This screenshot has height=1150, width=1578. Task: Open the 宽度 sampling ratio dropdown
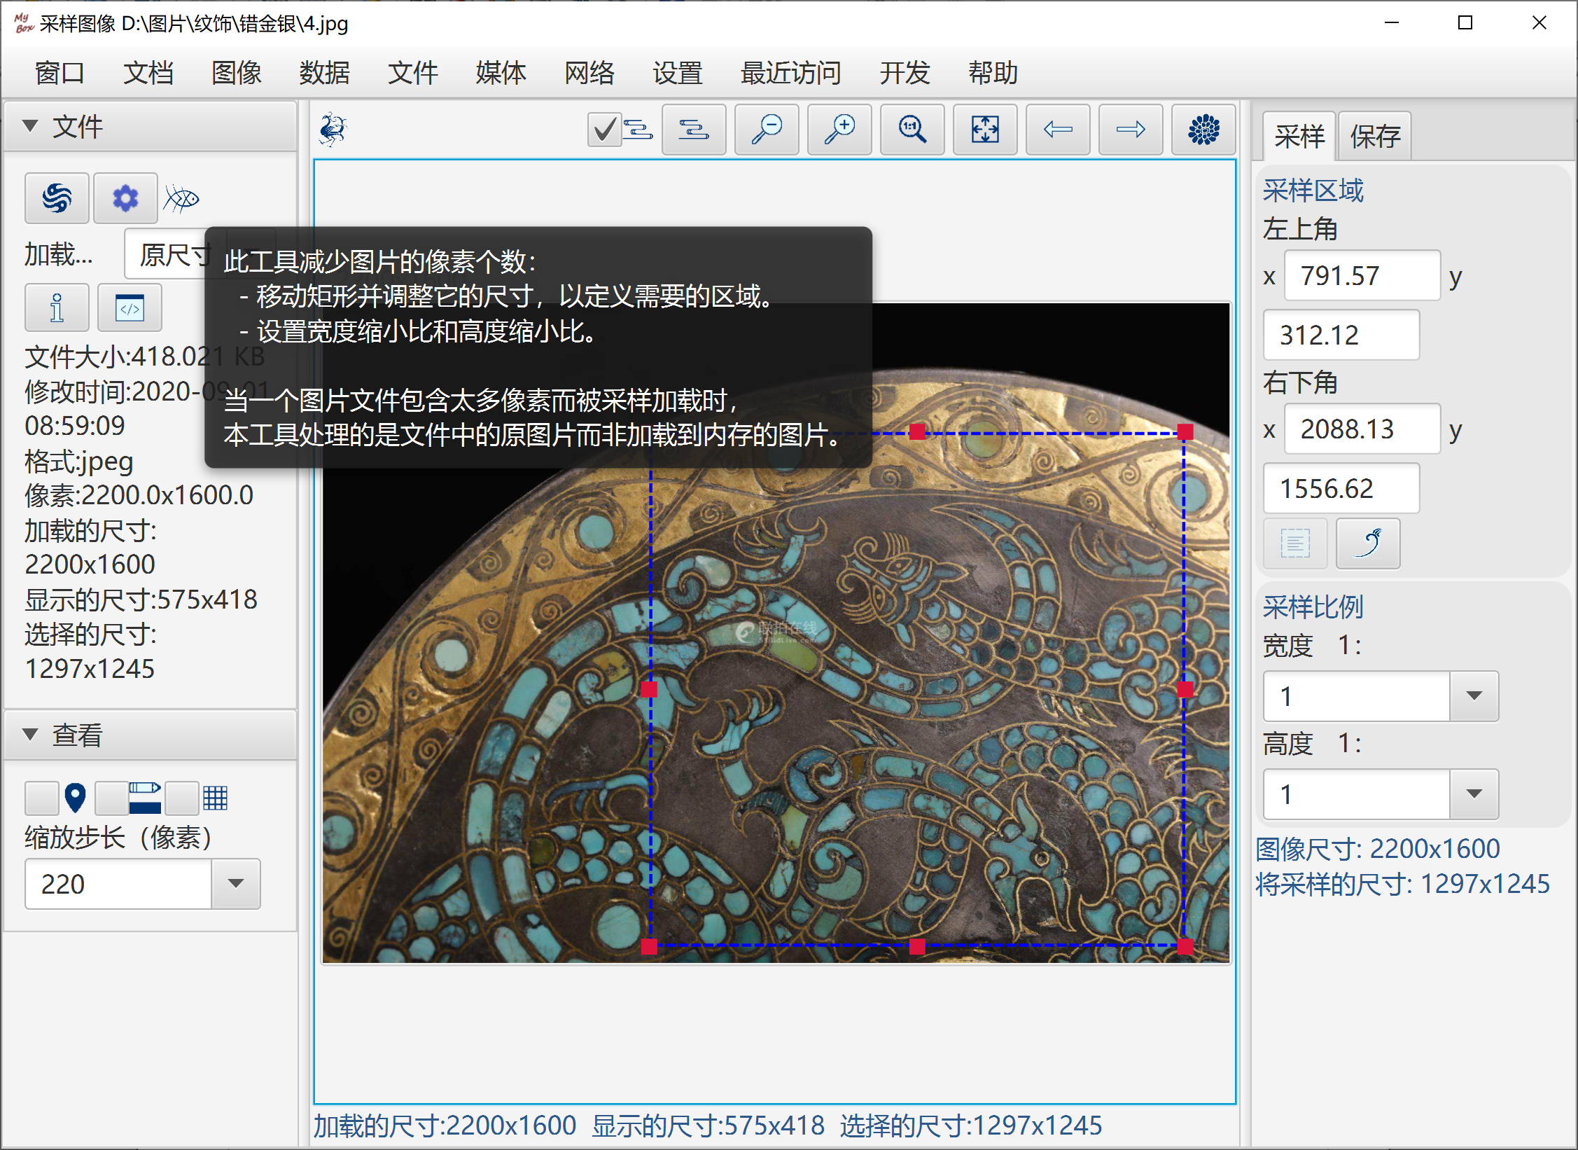(1474, 696)
